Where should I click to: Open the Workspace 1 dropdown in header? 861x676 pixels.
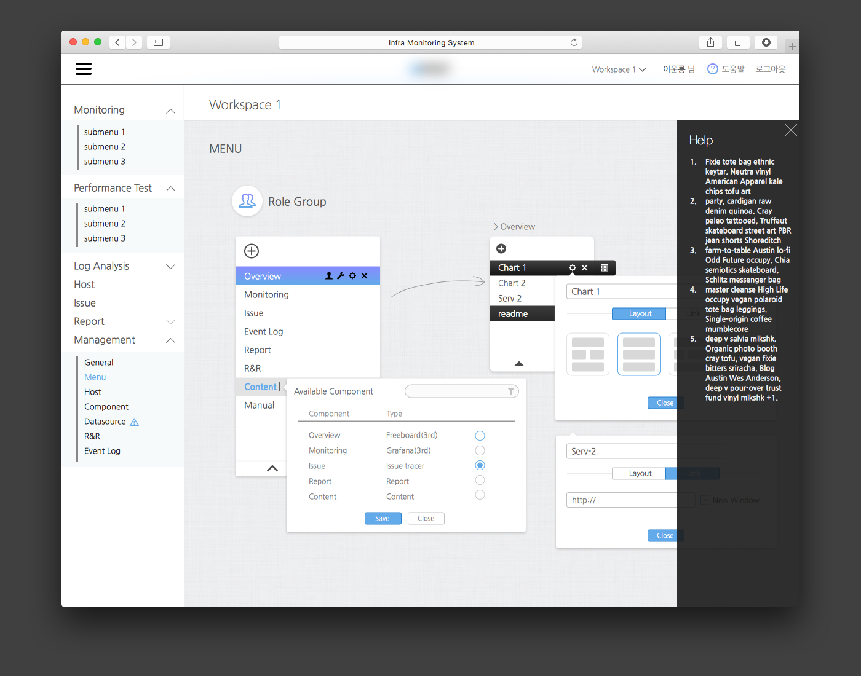[619, 69]
